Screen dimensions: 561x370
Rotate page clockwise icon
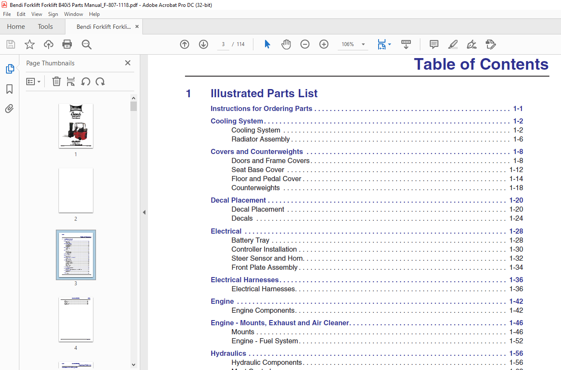[x=100, y=81]
